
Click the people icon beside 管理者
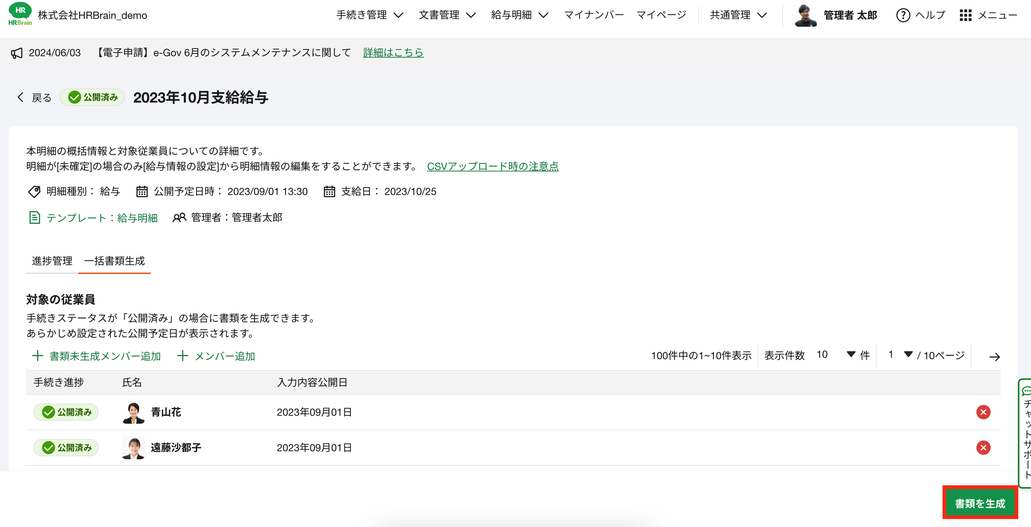pos(179,218)
